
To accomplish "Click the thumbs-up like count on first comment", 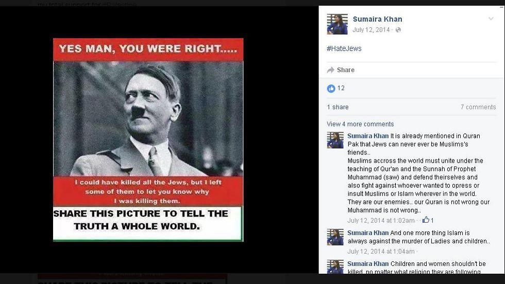I will pyautogui.click(x=428, y=220).
